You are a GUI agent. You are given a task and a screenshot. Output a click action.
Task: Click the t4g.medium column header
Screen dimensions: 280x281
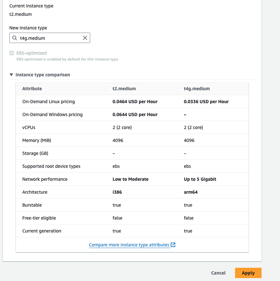click(x=197, y=89)
